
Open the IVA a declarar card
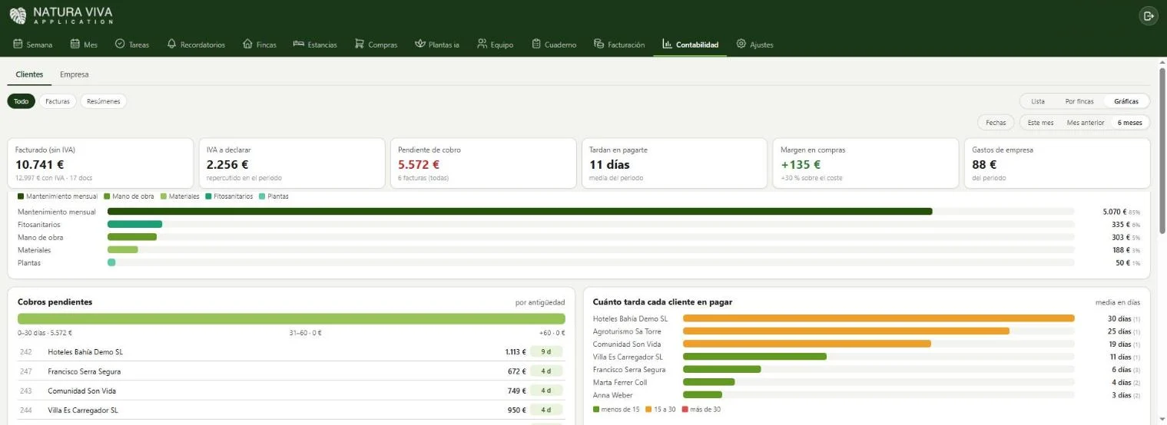[292, 163]
